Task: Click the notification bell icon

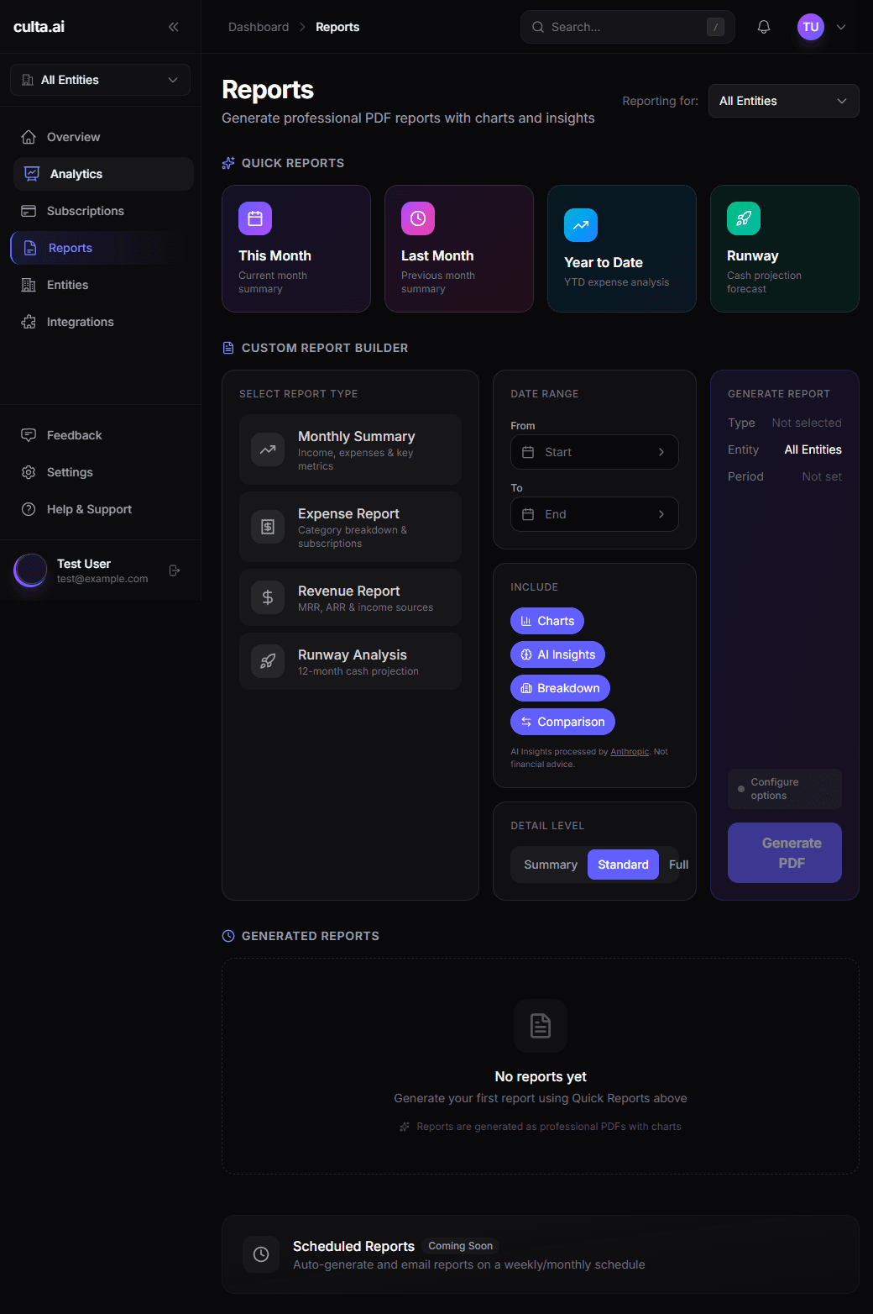Action: click(763, 26)
